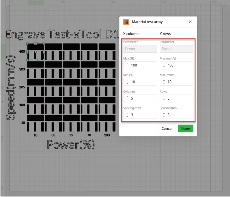Click the Power parameter field

coord(140,49)
